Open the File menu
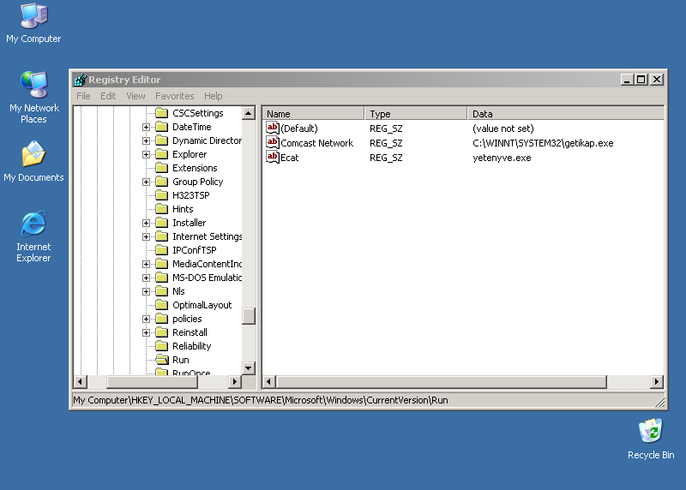This screenshot has width=686, height=490. (83, 96)
